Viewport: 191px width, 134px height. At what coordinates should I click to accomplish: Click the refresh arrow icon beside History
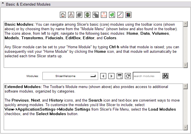tap(128, 76)
